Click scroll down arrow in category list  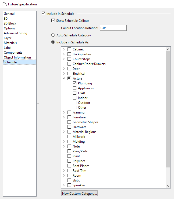168,186
